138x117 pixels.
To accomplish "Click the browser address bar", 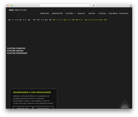I will (65, 5).
